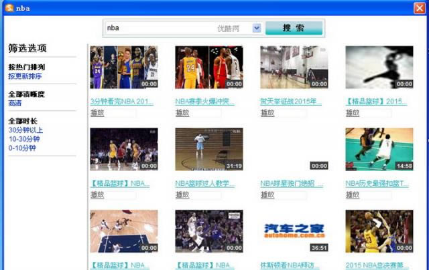Filter duration to 30分钟以上

pos(25,130)
